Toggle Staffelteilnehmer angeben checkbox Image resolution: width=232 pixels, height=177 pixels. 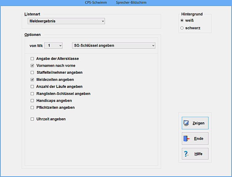[x=32, y=73]
